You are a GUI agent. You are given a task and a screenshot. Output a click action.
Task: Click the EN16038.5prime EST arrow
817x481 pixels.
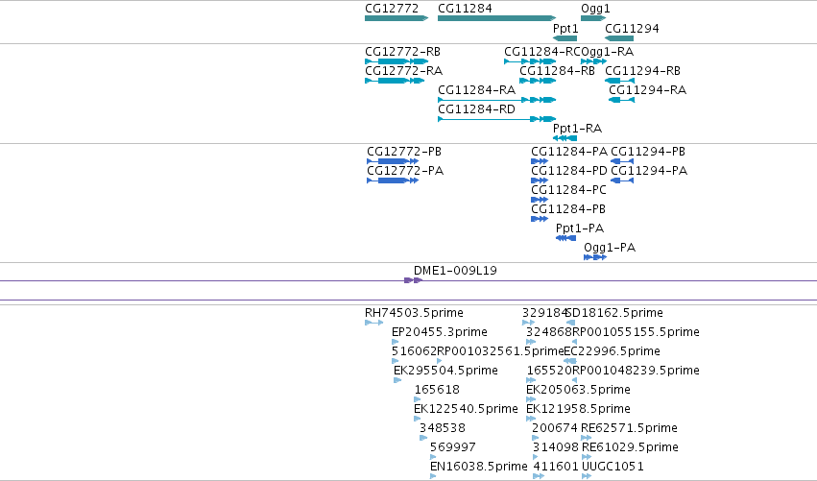(x=433, y=476)
